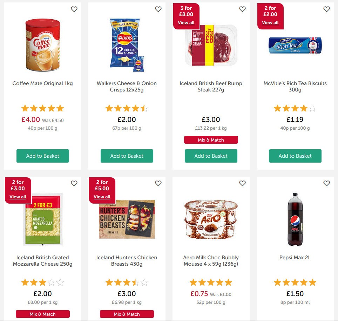Add McVitie's Rich Tea Biscuits to basket
Image resolution: width=338 pixels, height=321 pixels.
(295, 156)
